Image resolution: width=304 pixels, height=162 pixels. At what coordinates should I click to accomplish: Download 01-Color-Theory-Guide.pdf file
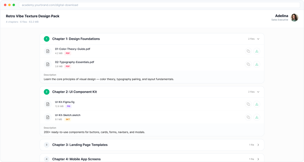pos(257,51)
